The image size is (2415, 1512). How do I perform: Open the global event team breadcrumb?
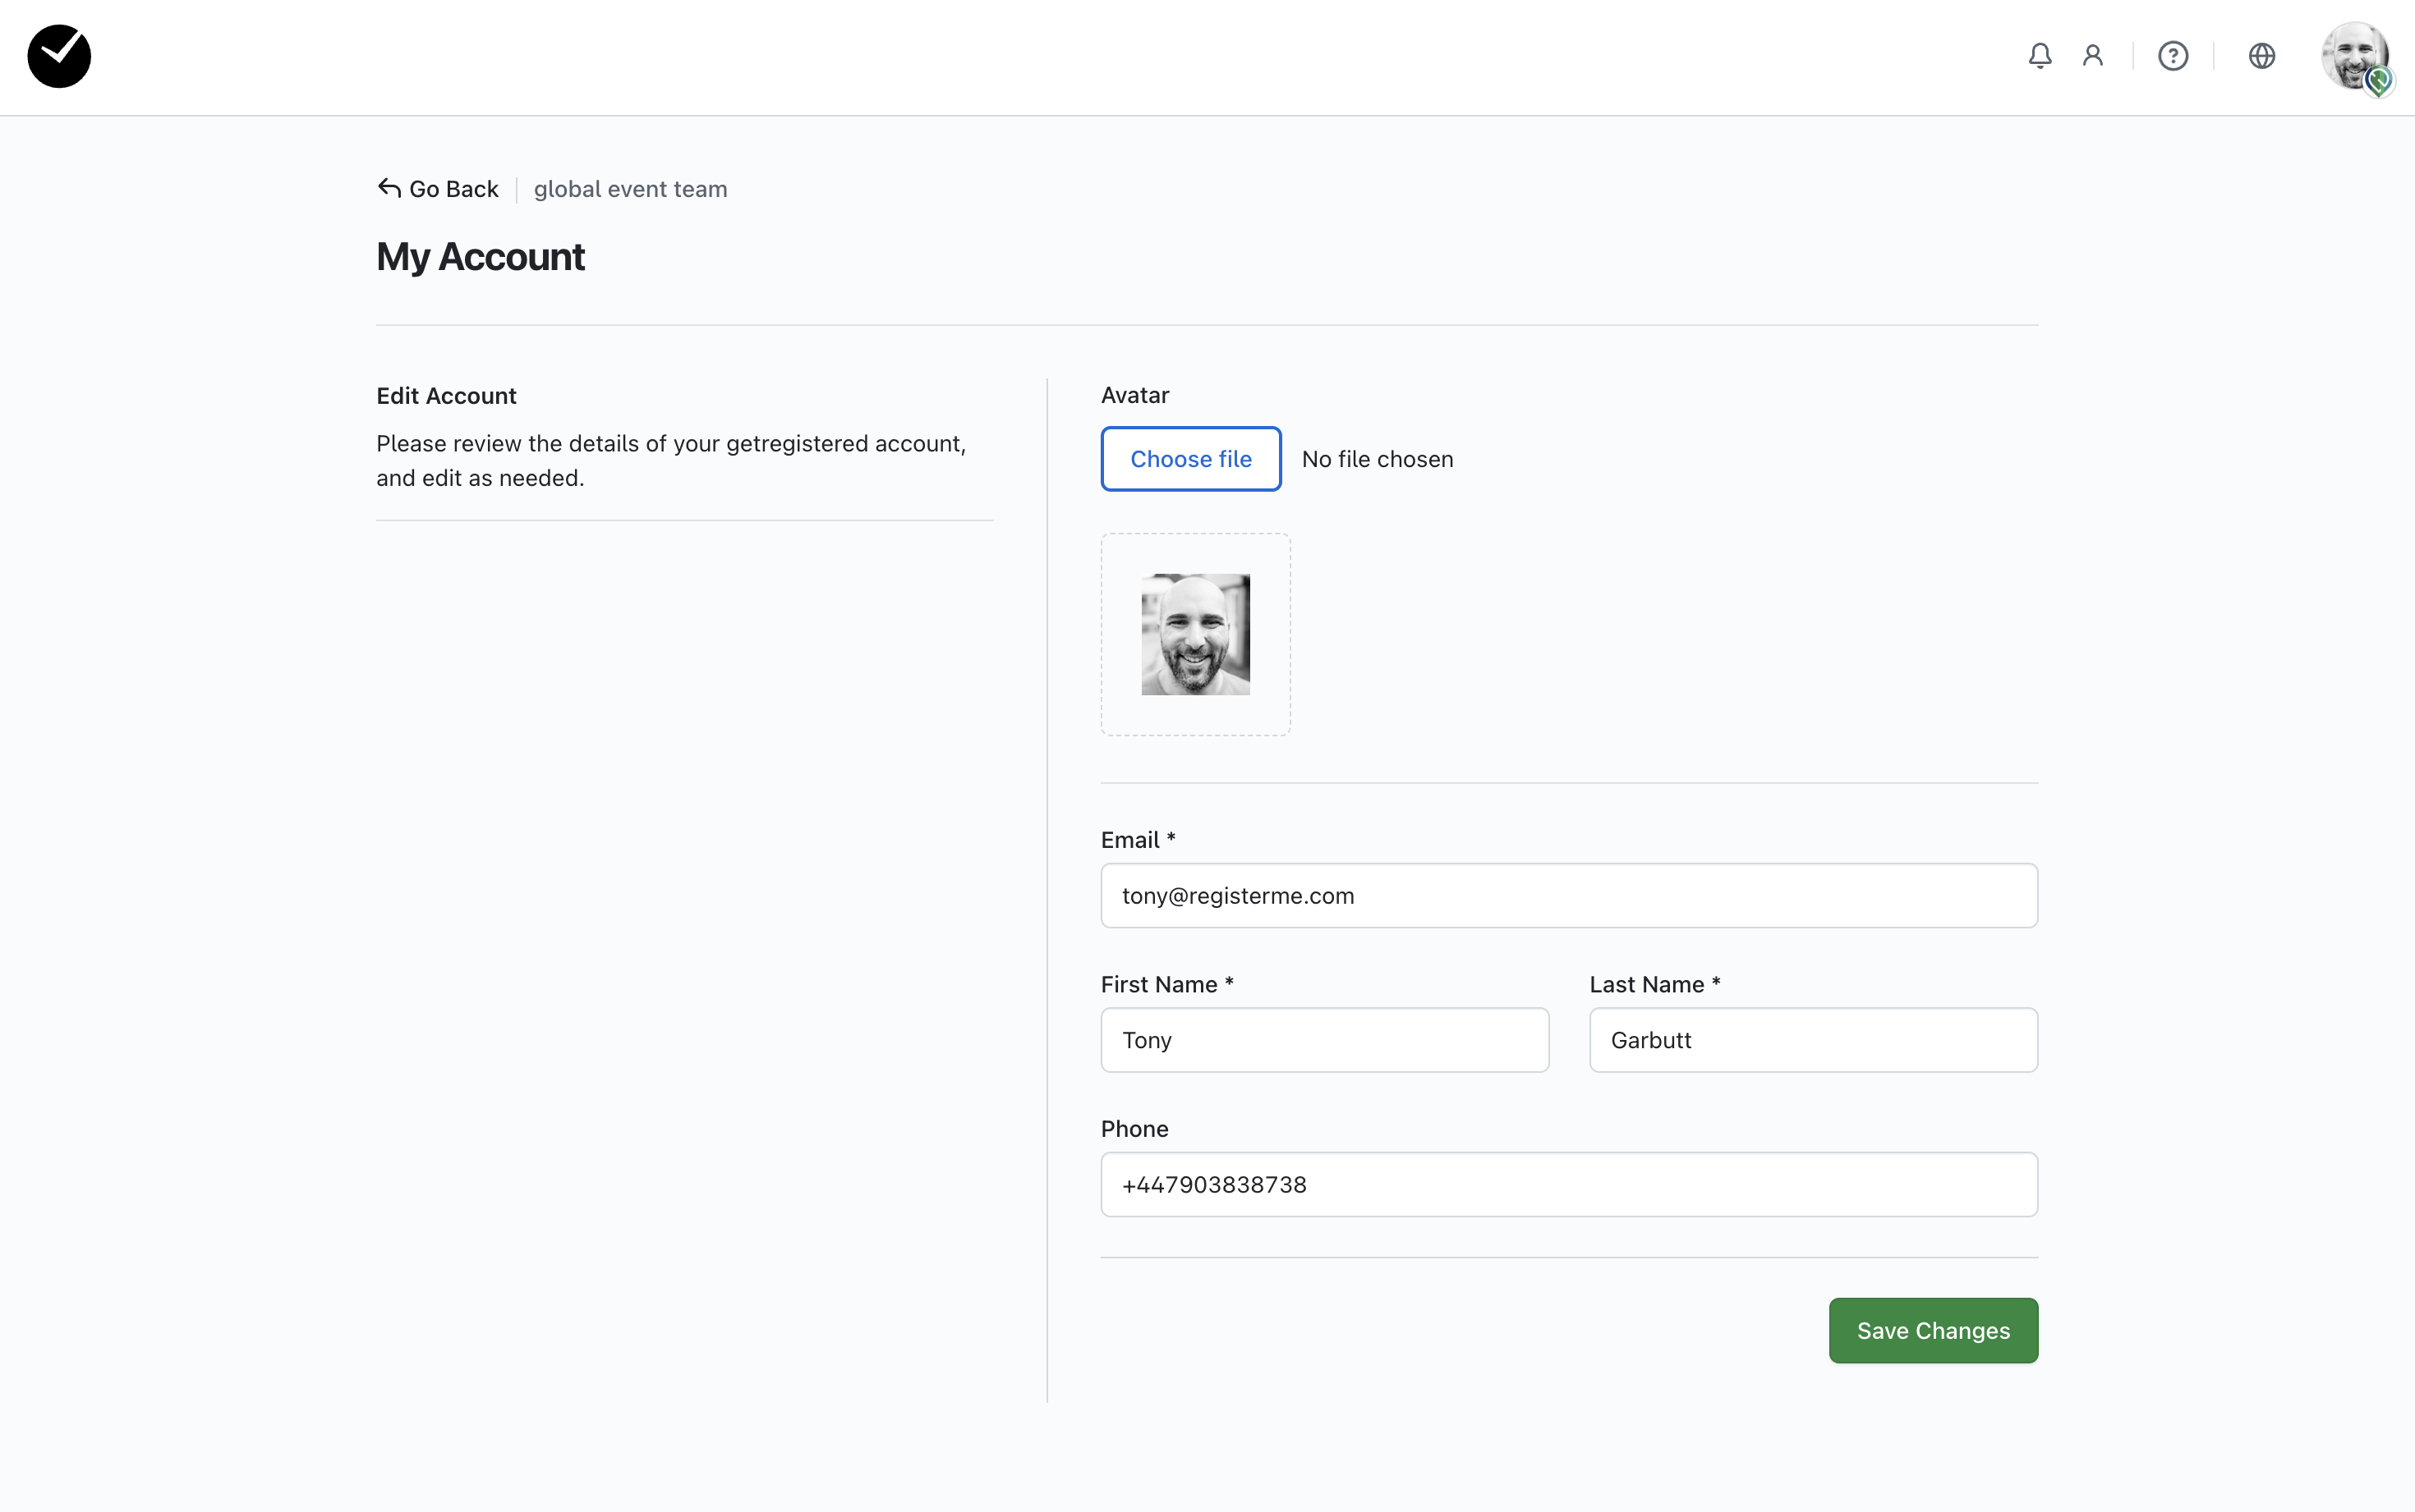click(630, 189)
